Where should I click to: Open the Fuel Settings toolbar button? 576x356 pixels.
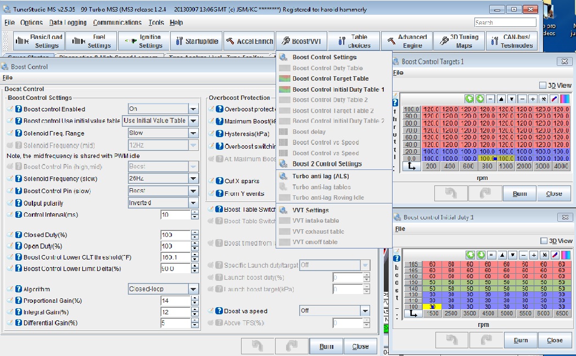tap(92, 41)
